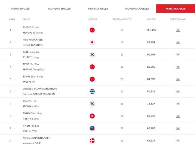Click the Points column header

coord(151,19)
